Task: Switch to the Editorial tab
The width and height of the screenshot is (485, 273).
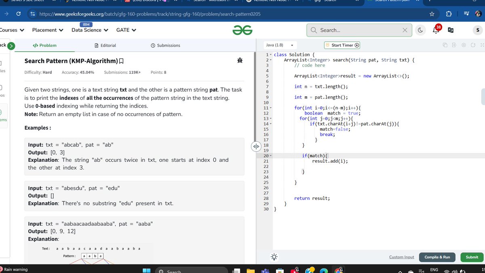Action: (x=105, y=45)
